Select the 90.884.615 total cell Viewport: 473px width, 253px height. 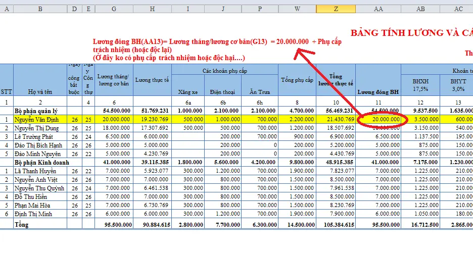[x=152, y=225]
